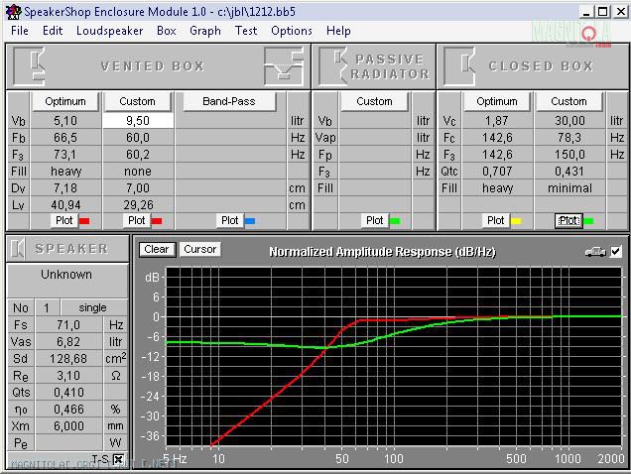631x474 pixels.
Task: Click the speaker Vas value 6,82
Action: pos(68,342)
